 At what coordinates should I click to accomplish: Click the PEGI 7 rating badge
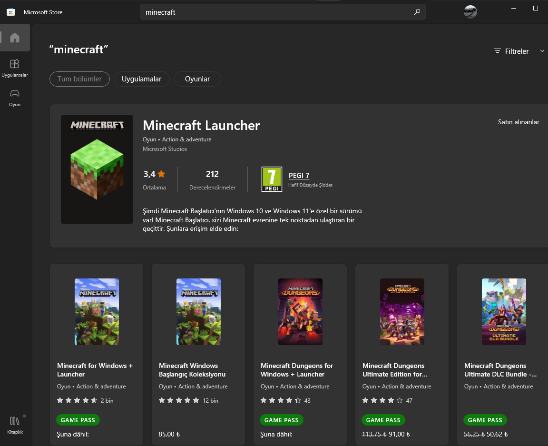(272, 179)
